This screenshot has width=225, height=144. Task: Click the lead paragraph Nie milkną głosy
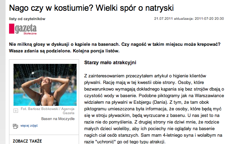[114, 48]
